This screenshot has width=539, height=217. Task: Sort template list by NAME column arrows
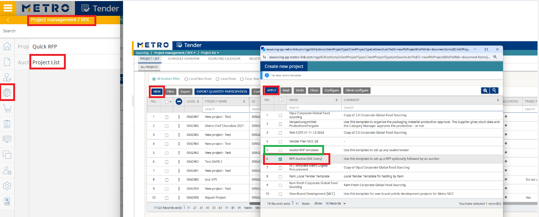tap(337, 100)
